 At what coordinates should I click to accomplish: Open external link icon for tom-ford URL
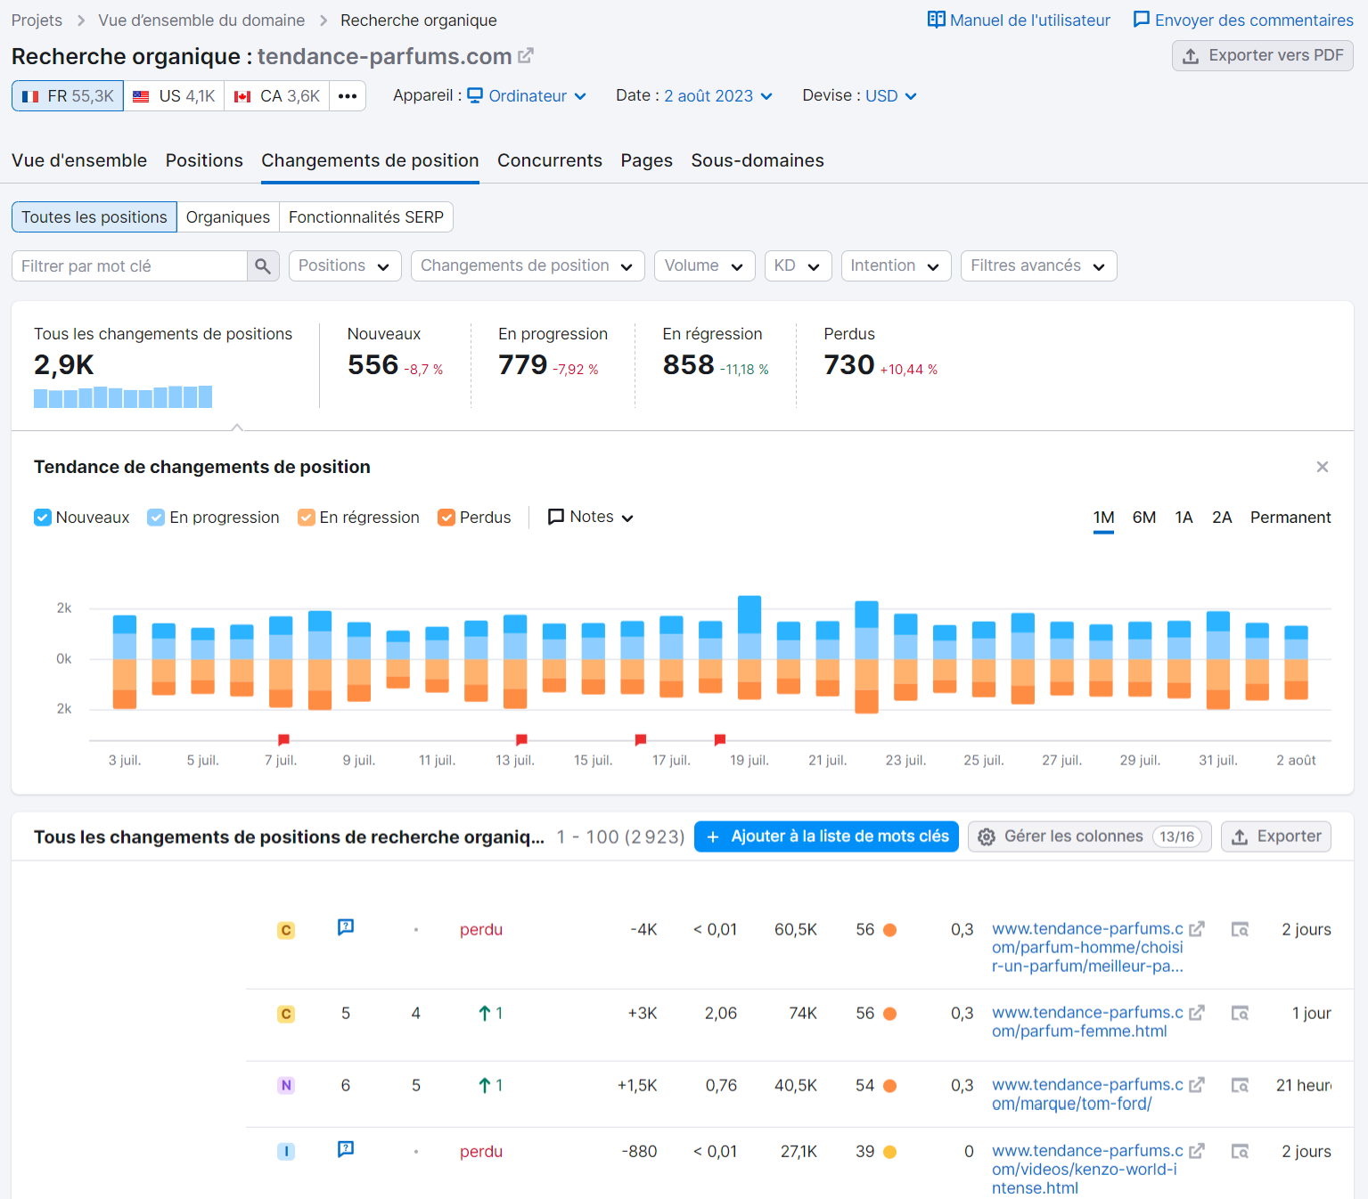(1197, 1084)
